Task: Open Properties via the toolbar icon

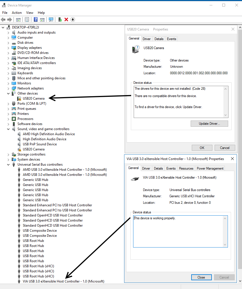Action: click(27, 19)
